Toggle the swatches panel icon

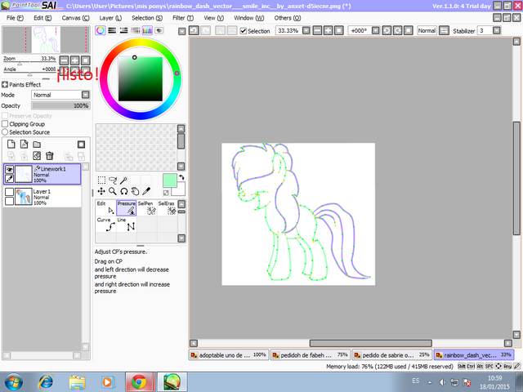[147, 31]
